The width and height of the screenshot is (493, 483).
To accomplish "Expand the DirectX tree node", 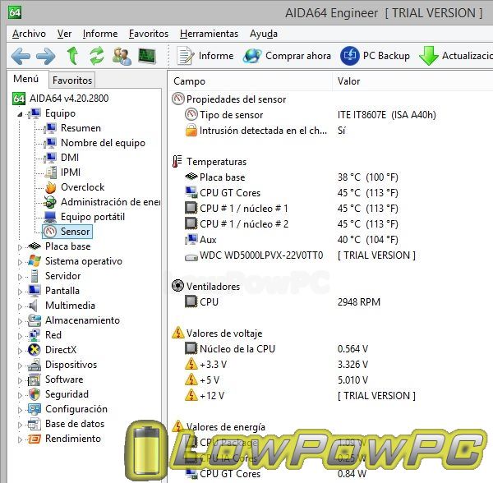I will (x=20, y=351).
